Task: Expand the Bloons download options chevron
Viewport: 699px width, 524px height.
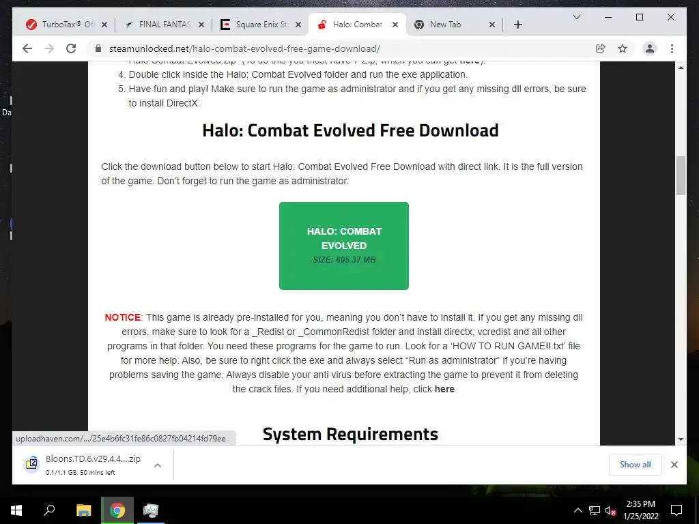Action: [x=158, y=465]
